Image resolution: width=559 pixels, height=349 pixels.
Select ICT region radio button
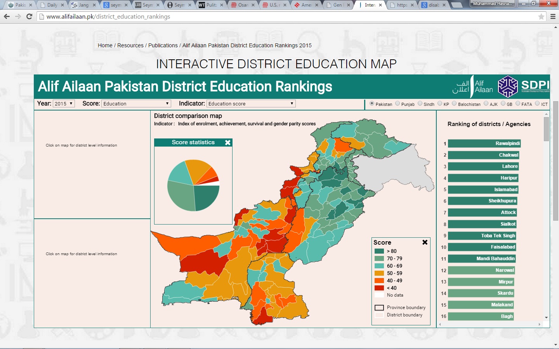pos(537,104)
